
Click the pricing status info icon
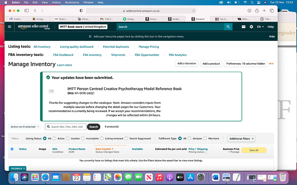click(x=206, y=152)
